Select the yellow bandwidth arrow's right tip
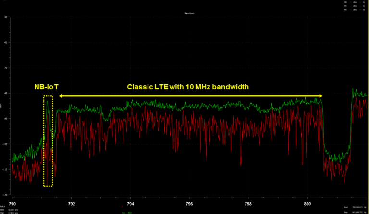This screenshot has width=369, height=214. (x=321, y=96)
